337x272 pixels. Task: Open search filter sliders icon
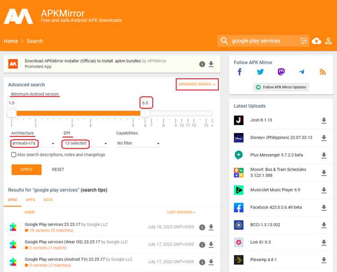click(x=303, y=40)
